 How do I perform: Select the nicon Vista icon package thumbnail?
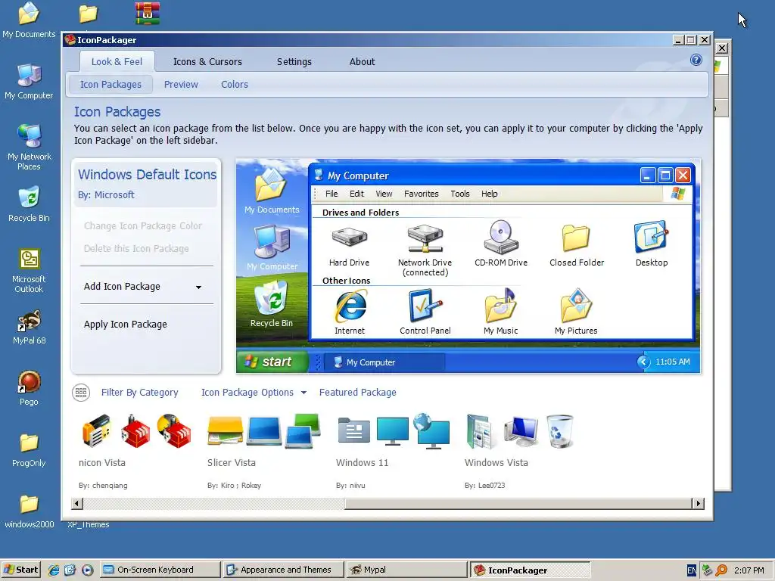point(136,431)
